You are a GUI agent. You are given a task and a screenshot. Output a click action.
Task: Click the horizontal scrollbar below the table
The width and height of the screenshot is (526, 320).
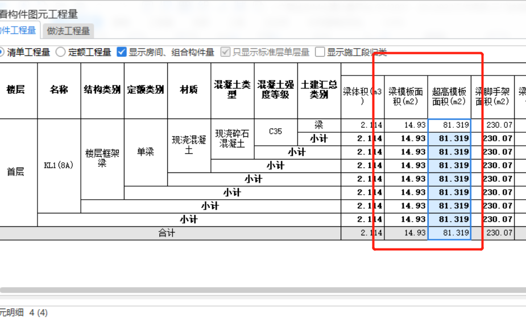[x=263, y=290]
